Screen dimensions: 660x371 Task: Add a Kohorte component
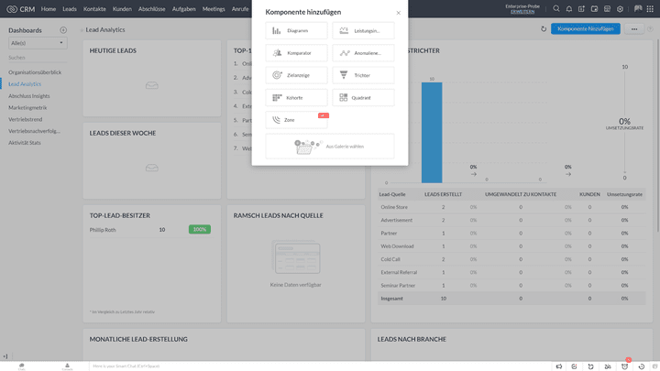[x=296, y=97]
